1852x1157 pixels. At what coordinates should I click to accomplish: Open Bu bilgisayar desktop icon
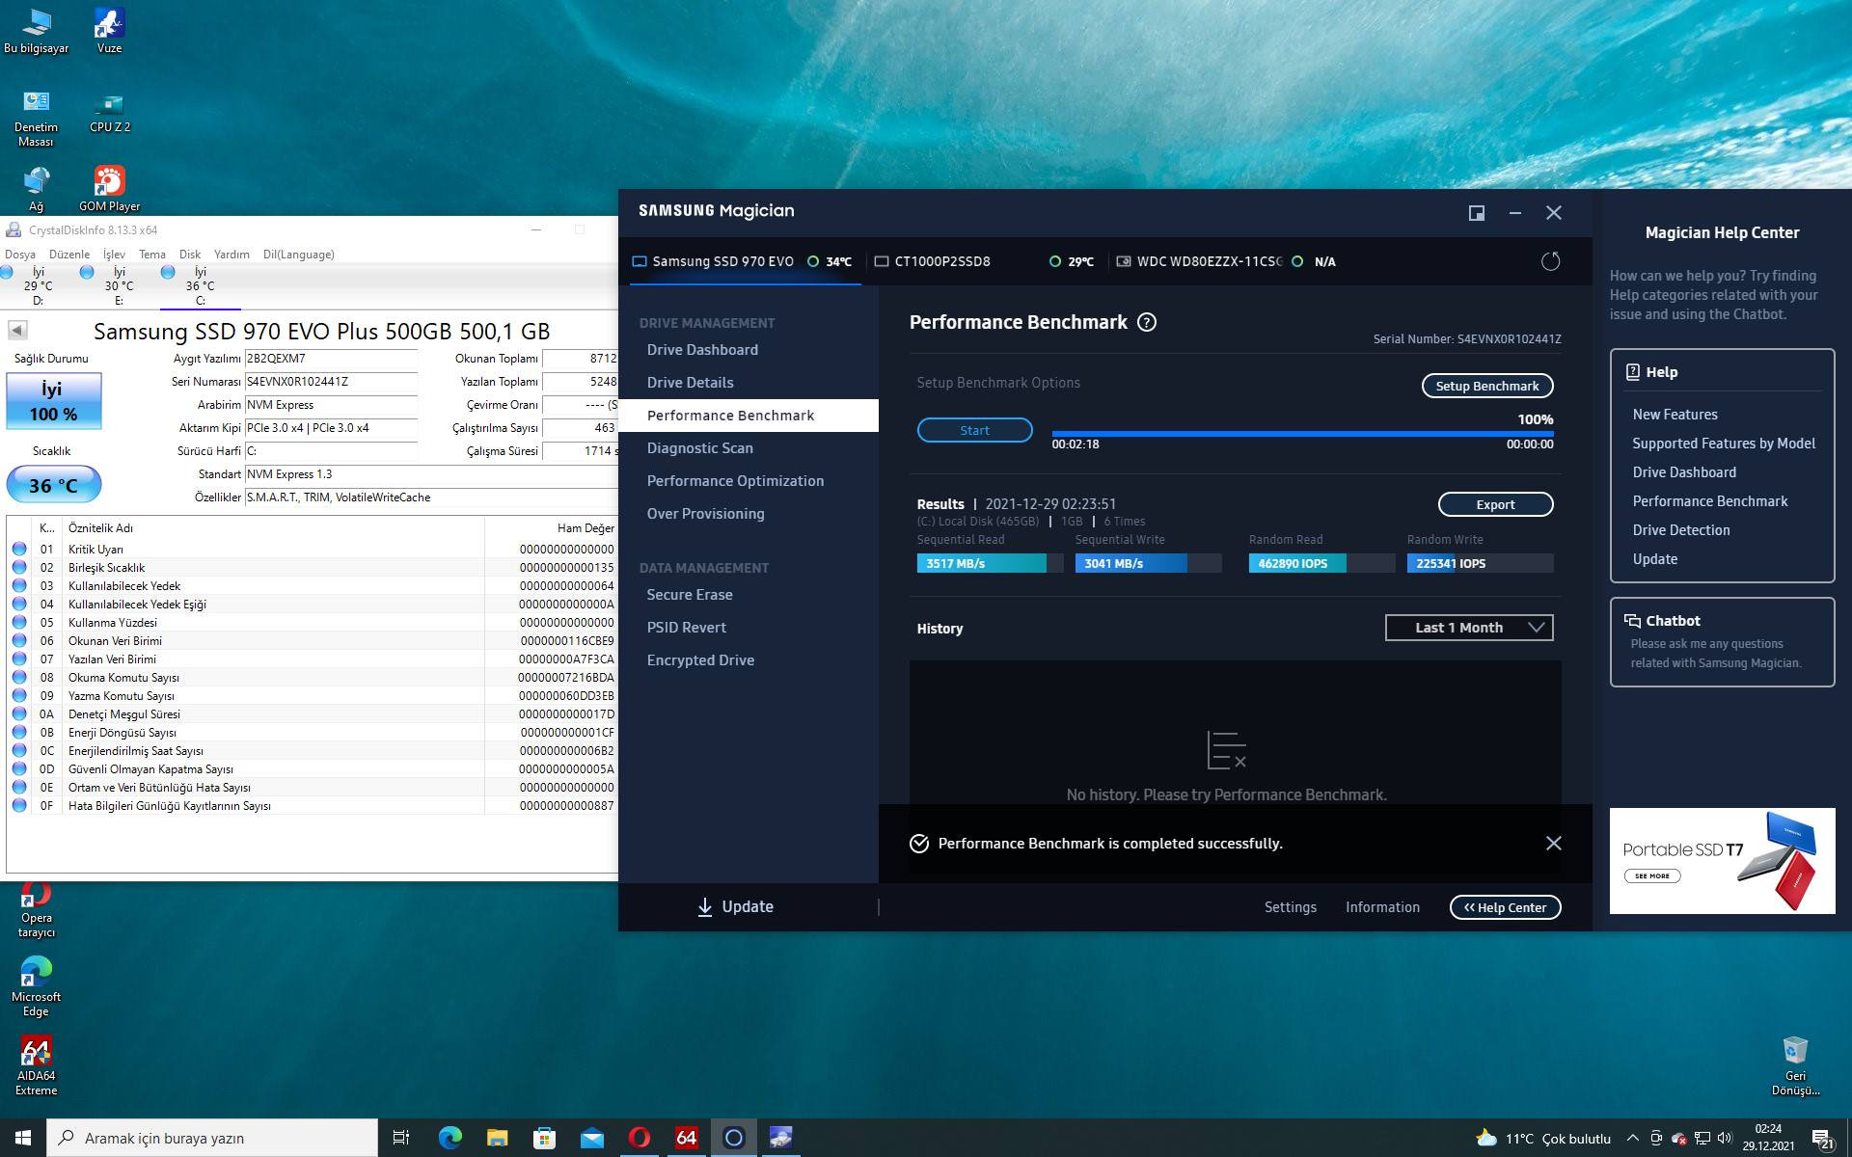[x=36, y=30]
